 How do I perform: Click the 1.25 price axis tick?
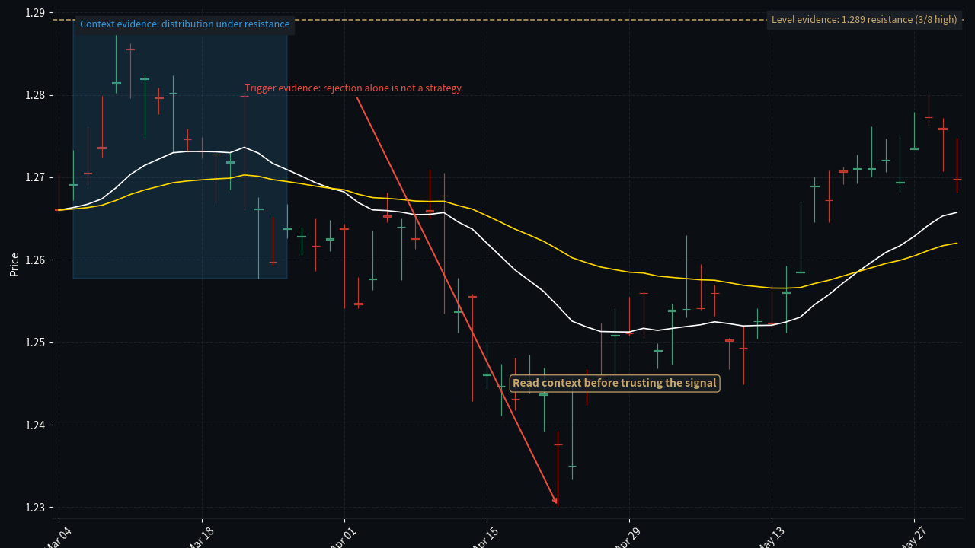coord(34,342)
